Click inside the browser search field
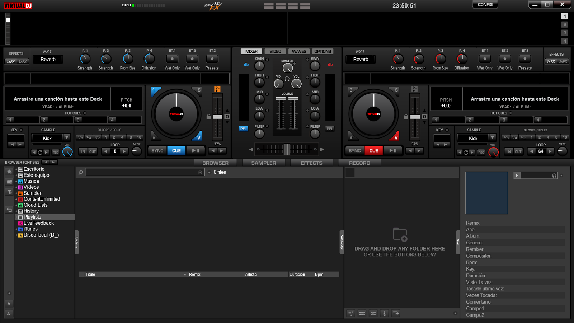Screen dimensions: 574x323 click(143, 172)
